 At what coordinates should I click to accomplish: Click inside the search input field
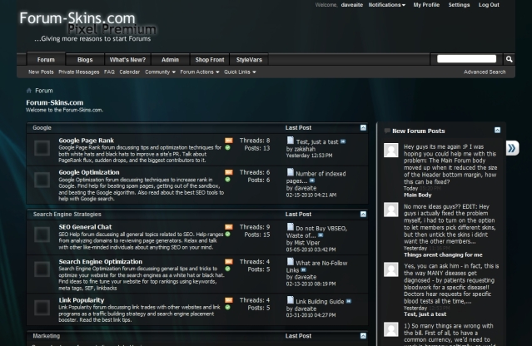(466, 59)
